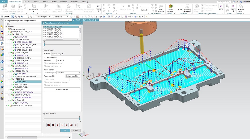Click the rewind to start playback icon
250x139 pixels.
pos(49,125)
